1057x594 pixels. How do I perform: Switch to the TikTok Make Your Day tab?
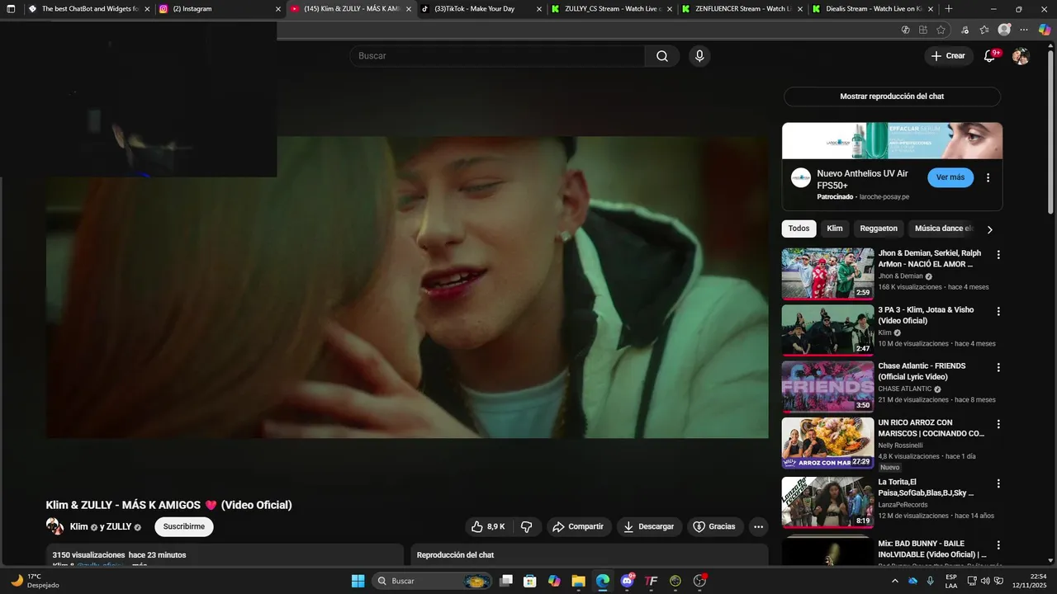[x=481, y=9]
